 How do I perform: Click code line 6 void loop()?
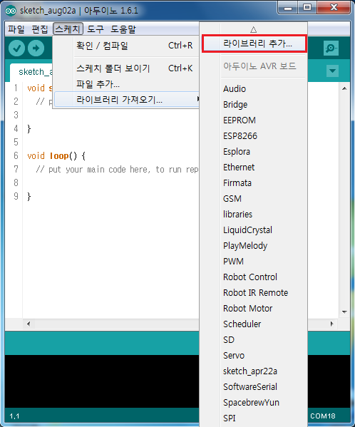pos(56,156)
